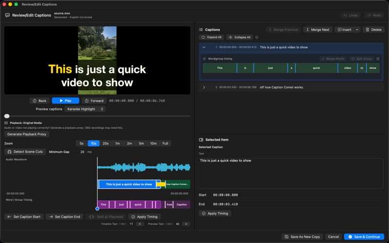The width and height of the screenshot is (389, 243).
Task: Increase Preview Text size with plus
Action: click(x=186, y=224)
